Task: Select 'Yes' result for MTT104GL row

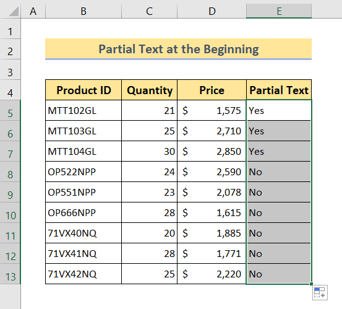Action: pyautogui.click(x=279, y=151)
